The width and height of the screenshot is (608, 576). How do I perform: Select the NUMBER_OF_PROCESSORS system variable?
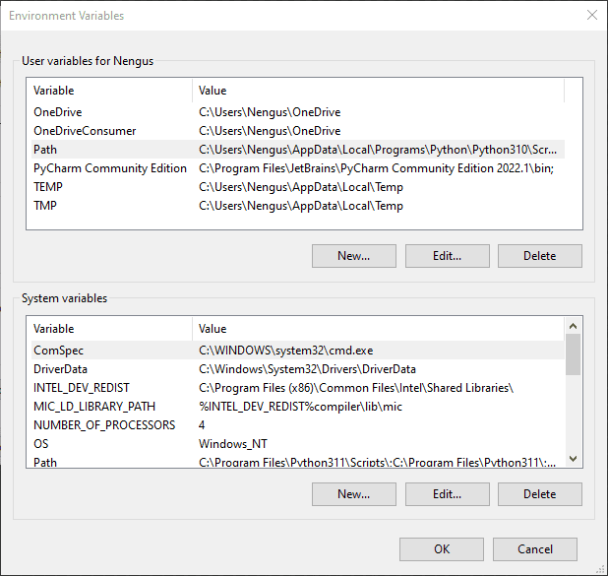[298, 424]
